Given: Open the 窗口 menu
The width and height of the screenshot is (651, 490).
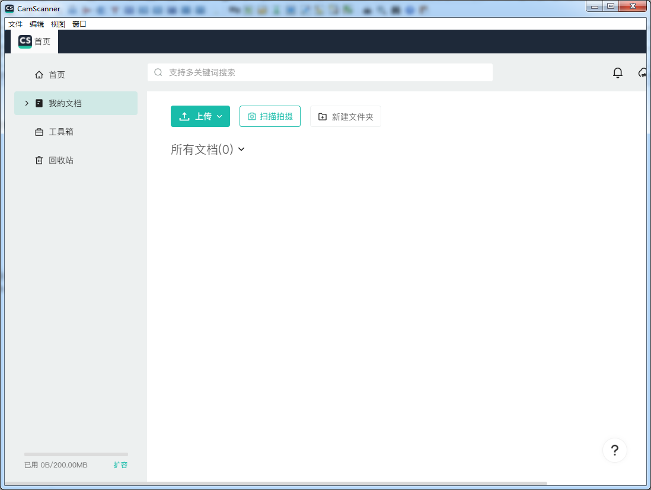Looking at the screenshot, I should point(78,24).
